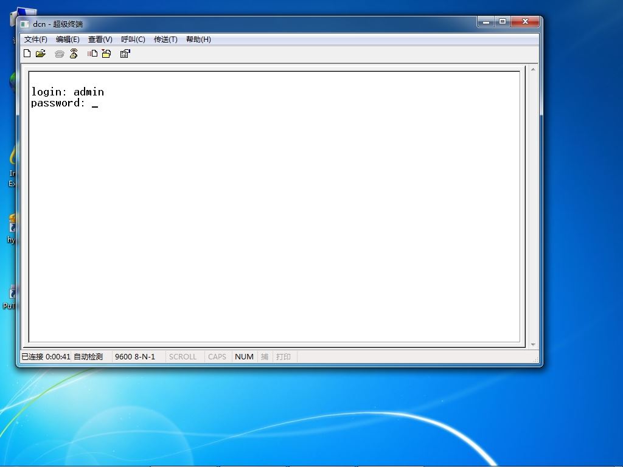Click the CAPS status bar indicator
Viewport: 623px width, 467px height.
(217, 356)
